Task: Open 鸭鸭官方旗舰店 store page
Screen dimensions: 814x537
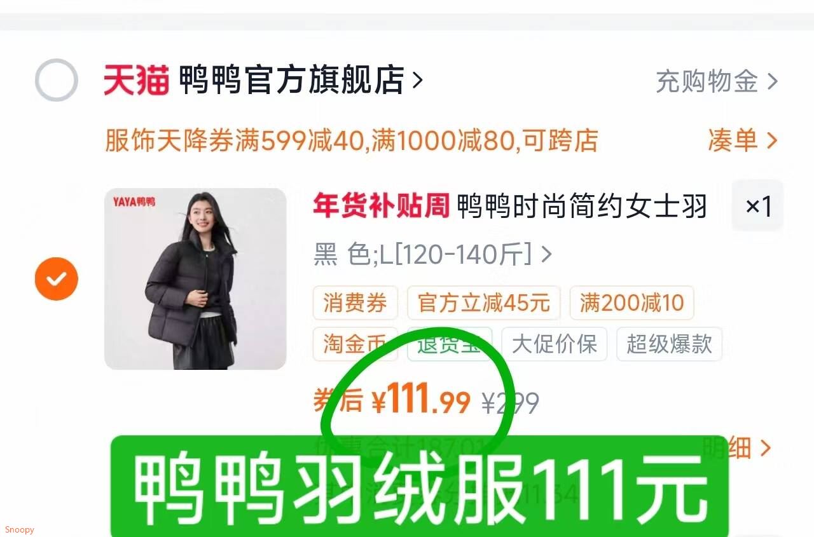Action: 291,81
